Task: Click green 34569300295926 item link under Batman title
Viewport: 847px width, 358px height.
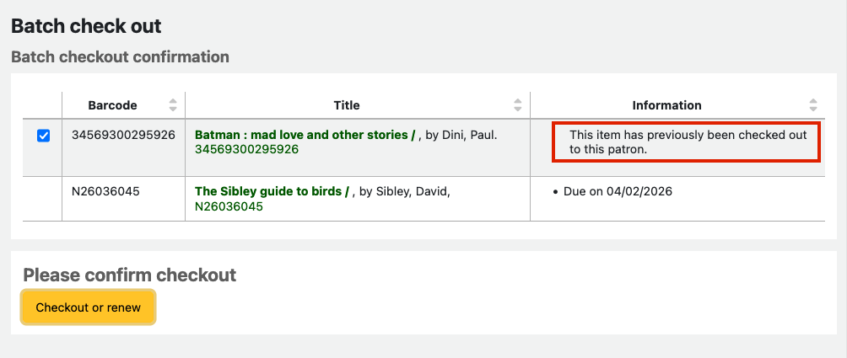Action: (x=246, y=149)
